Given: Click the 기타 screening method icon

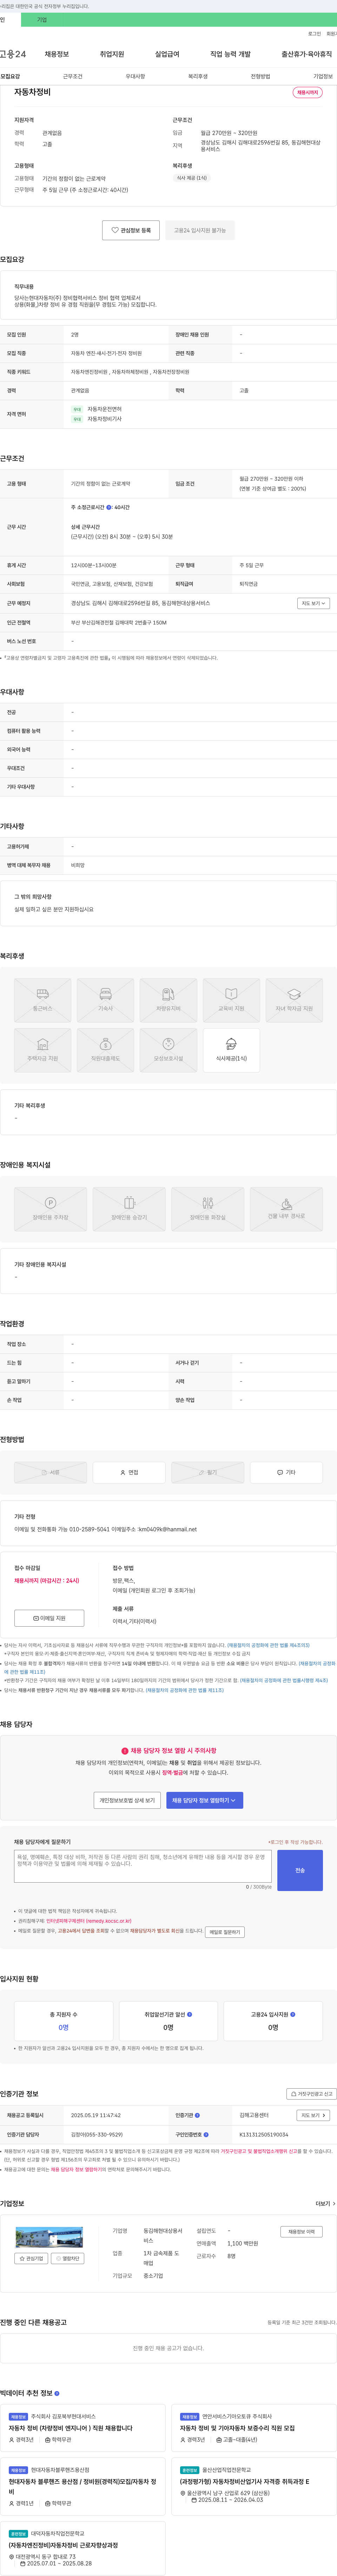Looking at the screenshot, I should [x=286, y=1472].
